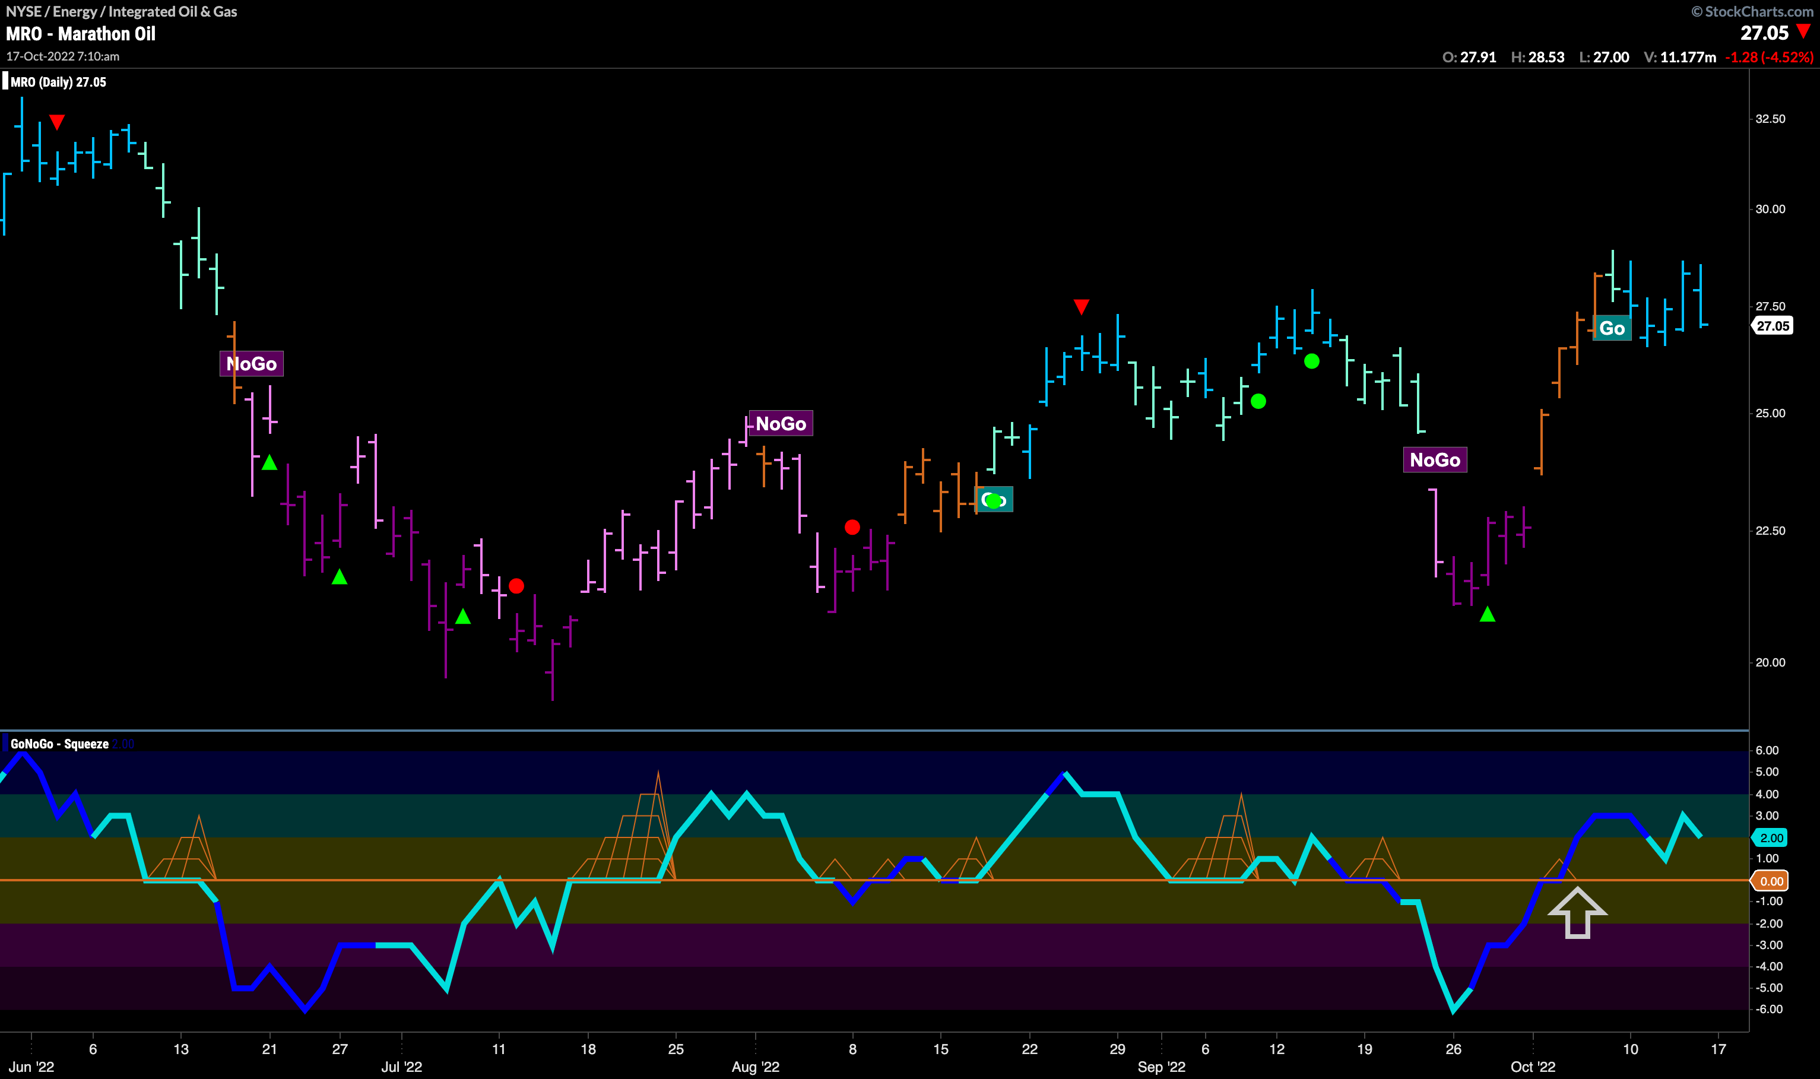
Task: Click the September NoGo trend label
Action: (1435, 460)
